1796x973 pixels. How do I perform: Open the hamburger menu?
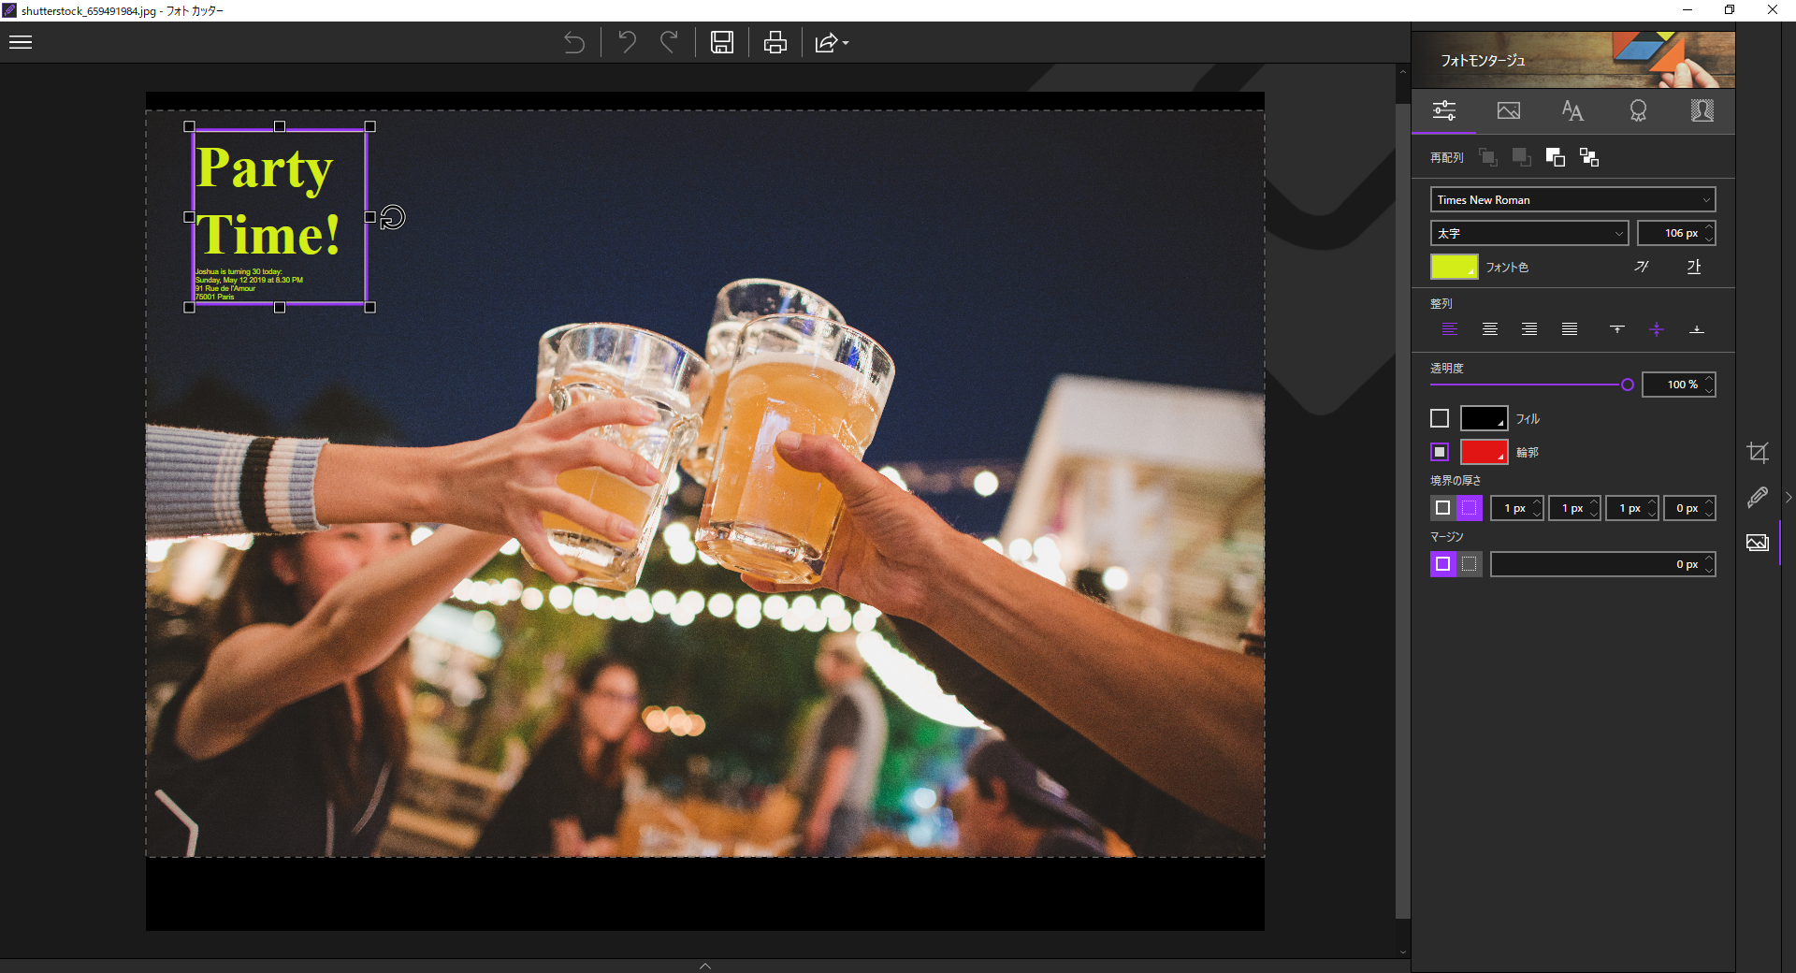pyautogui.click(x=21, y=42)
